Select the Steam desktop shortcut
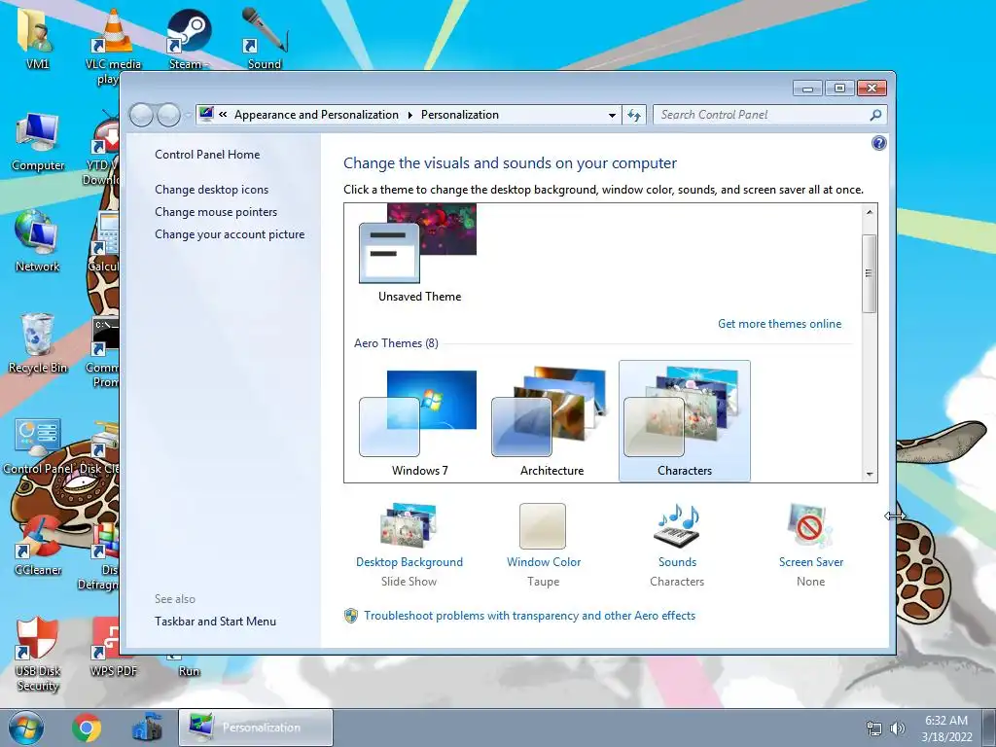Screen dimensions: 996x747 pyautogui.click(x=188, y=37)
